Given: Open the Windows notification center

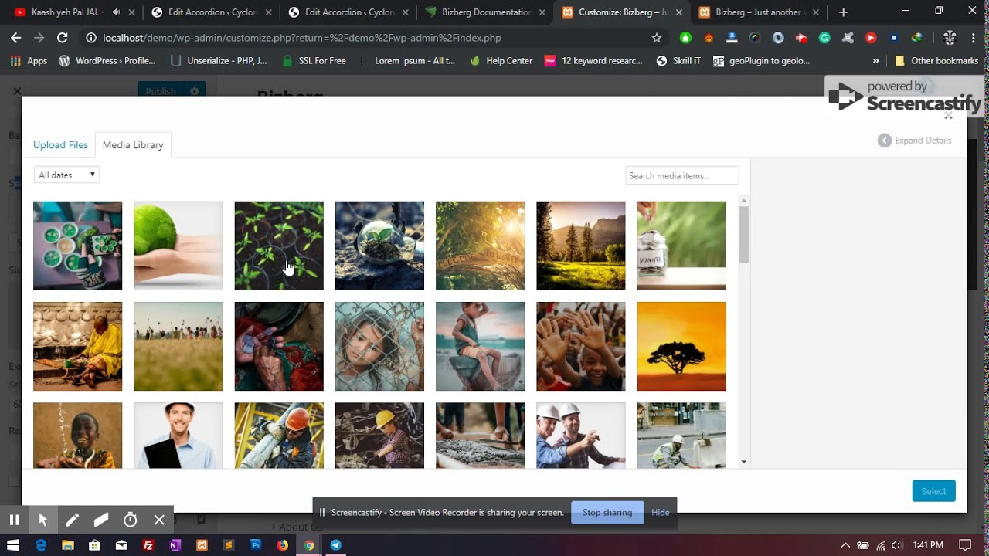Looking at the screenshot, I should [x=964, y=545].
